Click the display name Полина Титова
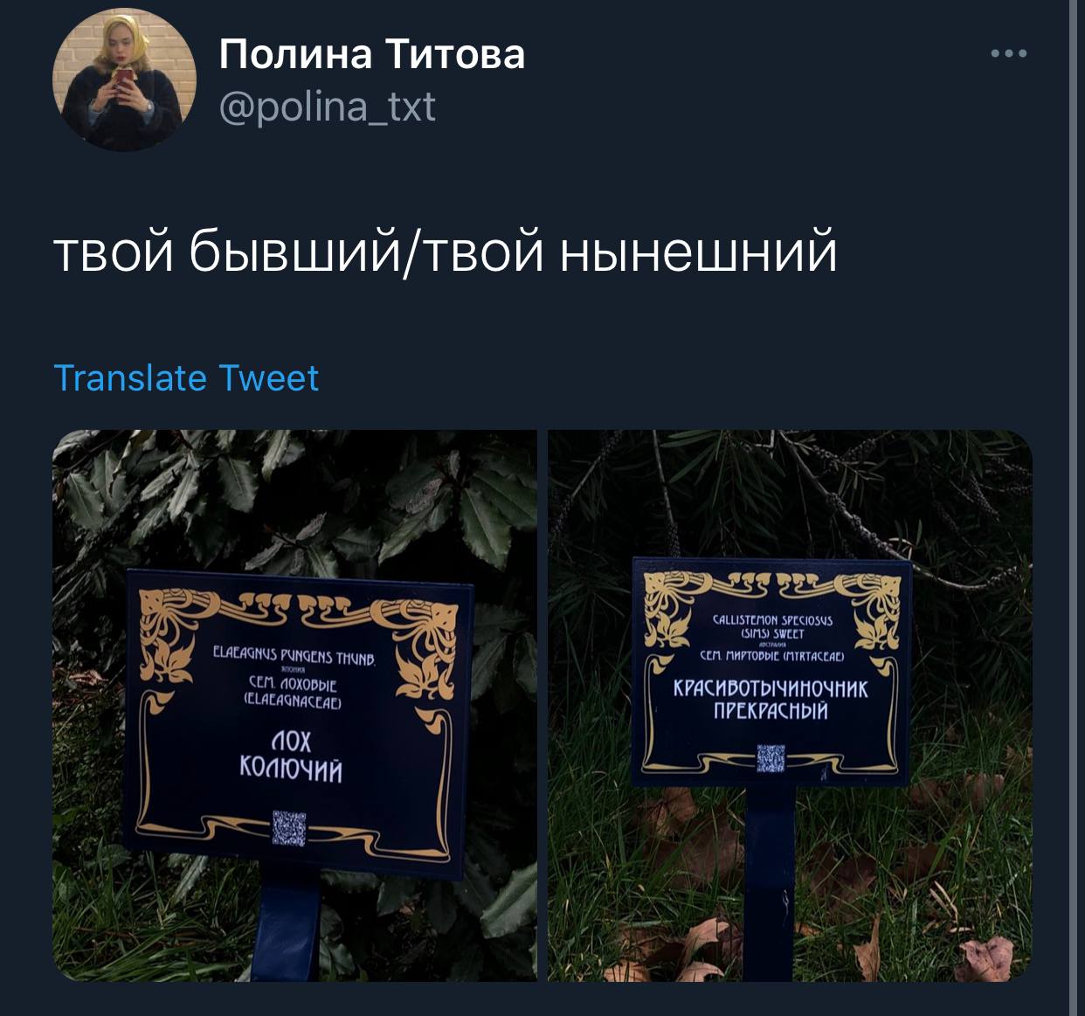Image resolution: width=1085 pixels, height=1016 pixels. point(371,53)
